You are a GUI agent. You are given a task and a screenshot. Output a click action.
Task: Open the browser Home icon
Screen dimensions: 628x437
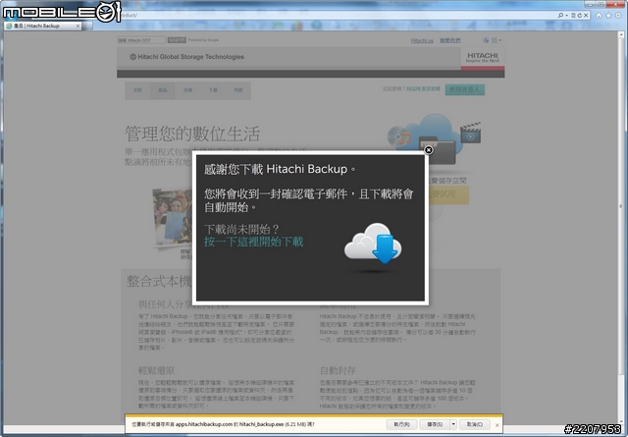tap(599, 16)
